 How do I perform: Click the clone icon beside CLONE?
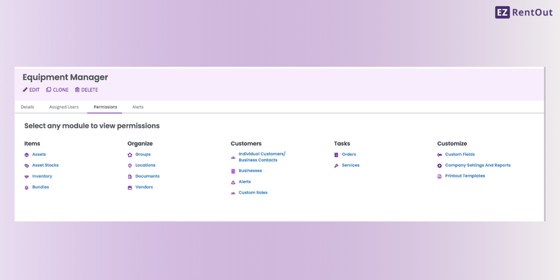tap(49, 90)
